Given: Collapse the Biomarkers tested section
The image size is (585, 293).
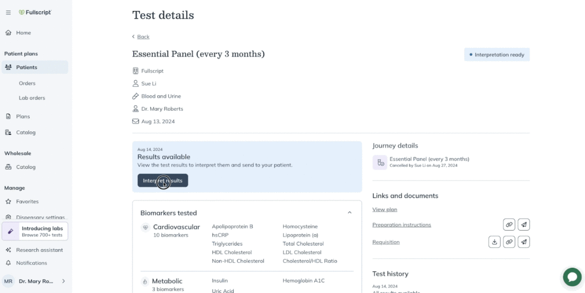Looking at the screenshot, I should point(350,213).
